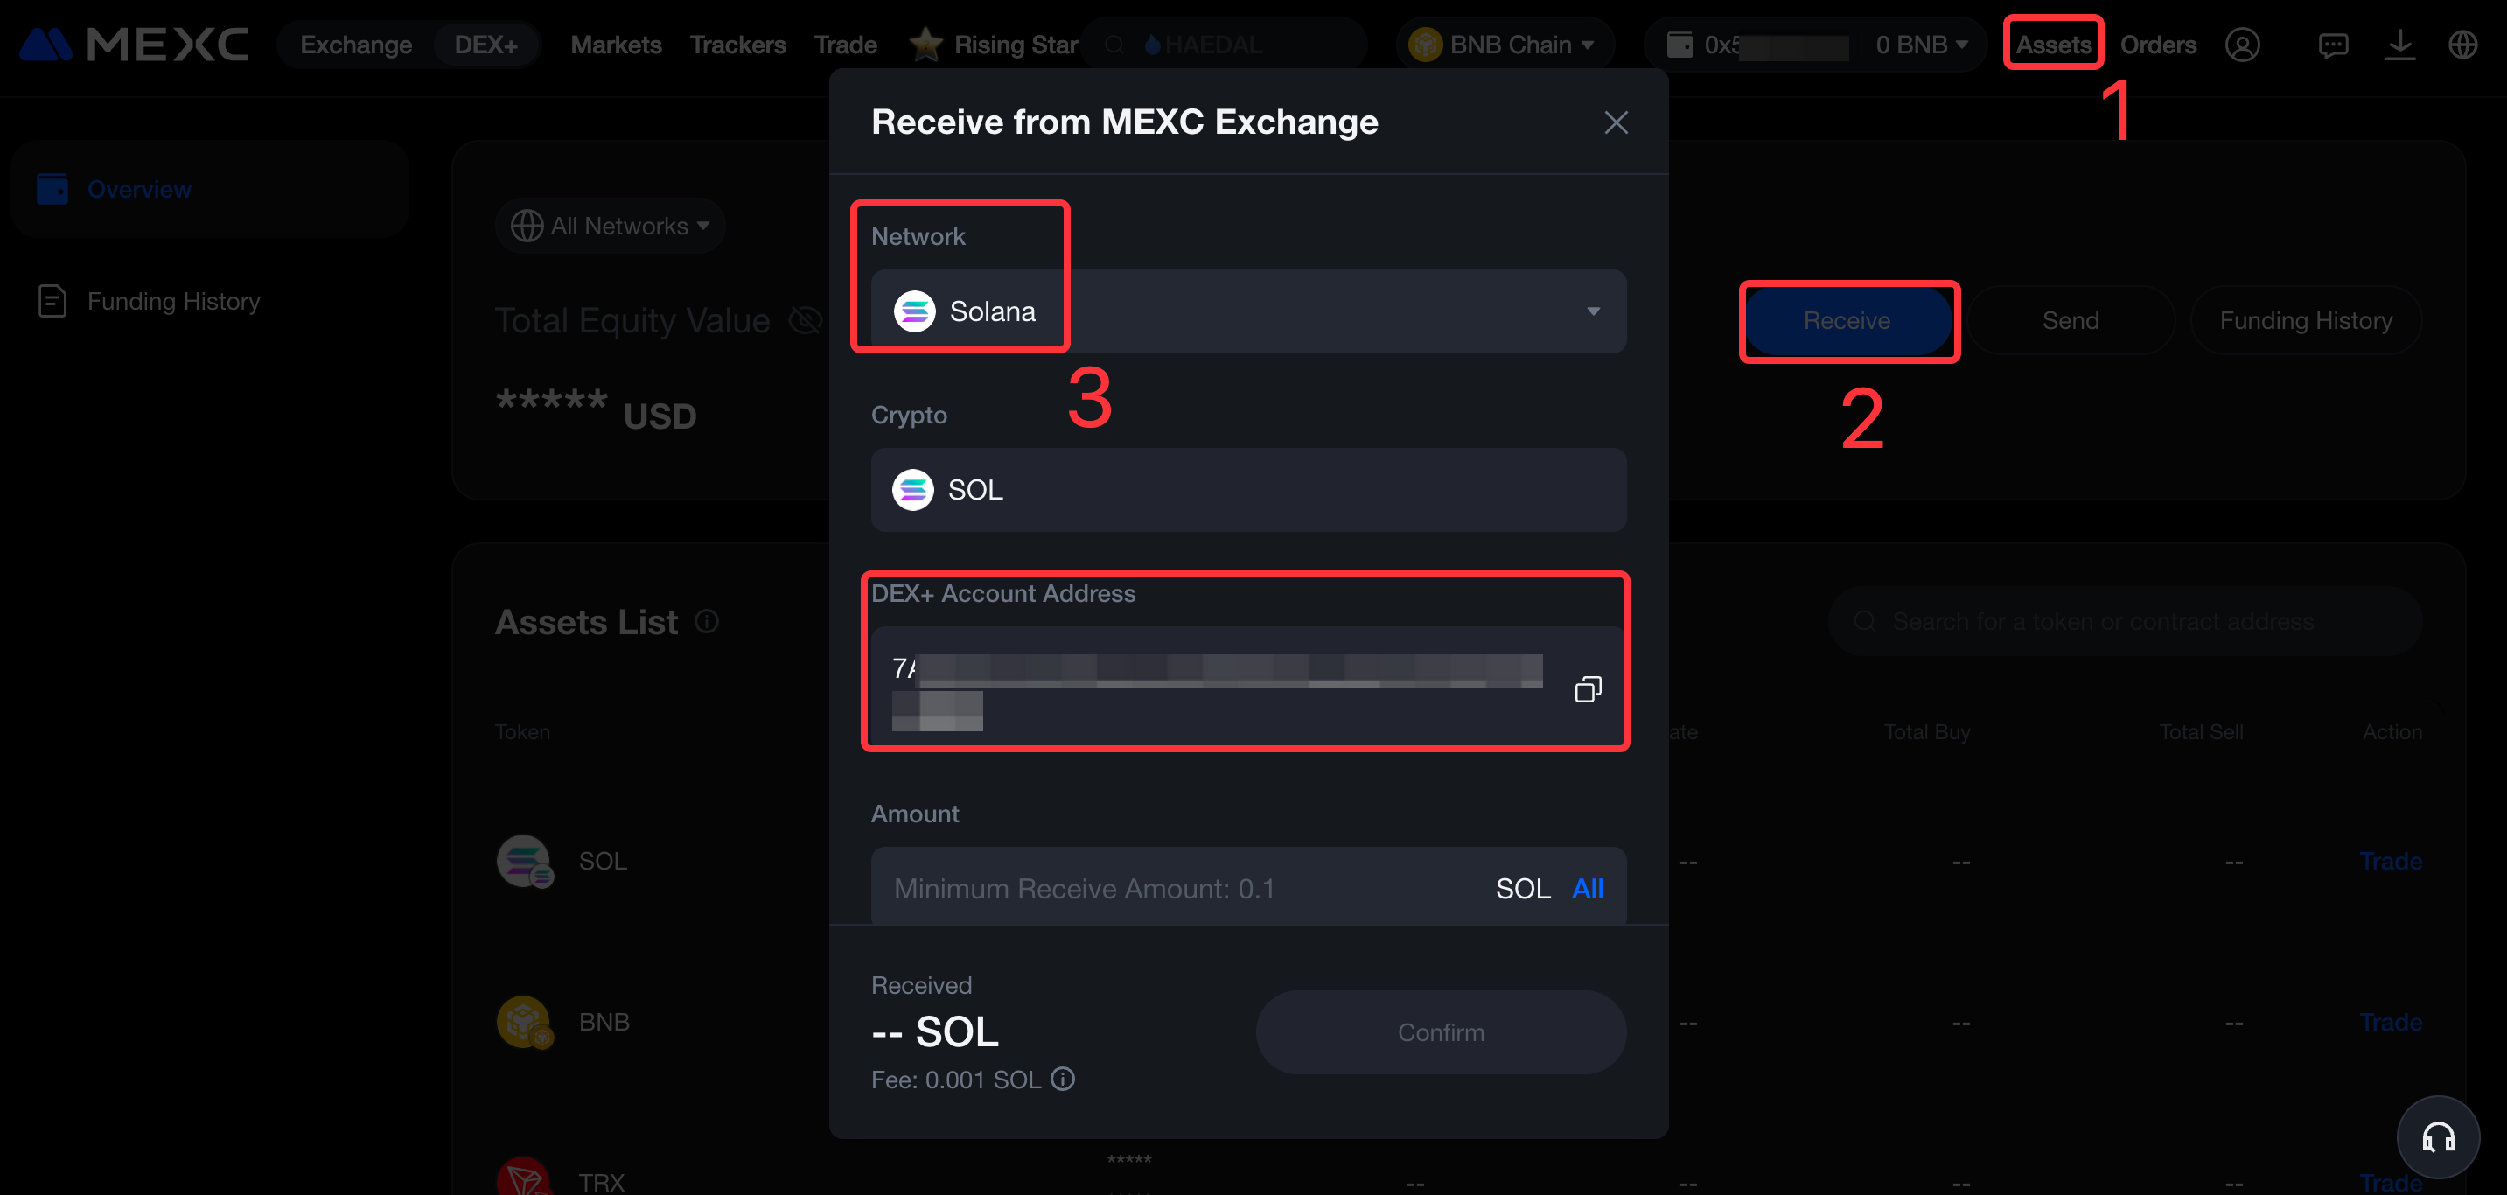Open the language globe icon
Viewport: 2507px width, 1195px height.
tap(2462, 45)
